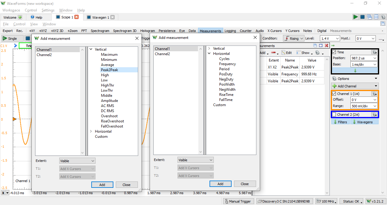Disable the Channel 1 checkbox
Viewport: 387px width, 205px height.
(334, 94)
